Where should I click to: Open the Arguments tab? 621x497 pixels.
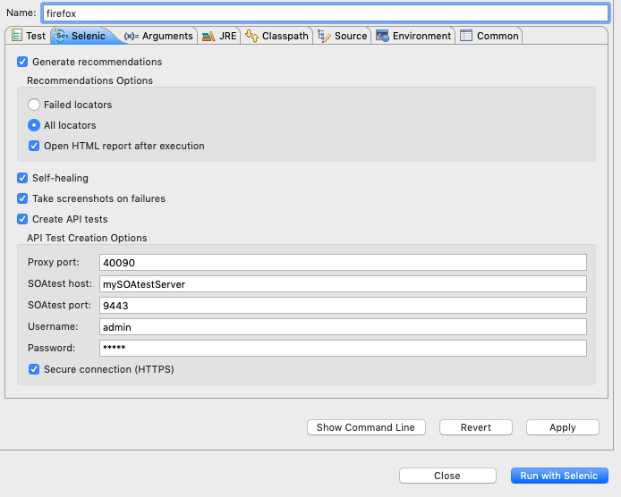point(158,36)
